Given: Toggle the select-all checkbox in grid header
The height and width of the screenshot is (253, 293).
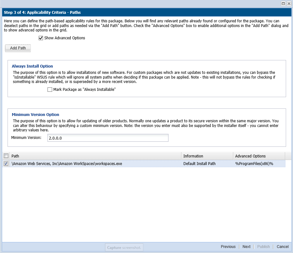Looking at the screenshot, I should 6,156.
